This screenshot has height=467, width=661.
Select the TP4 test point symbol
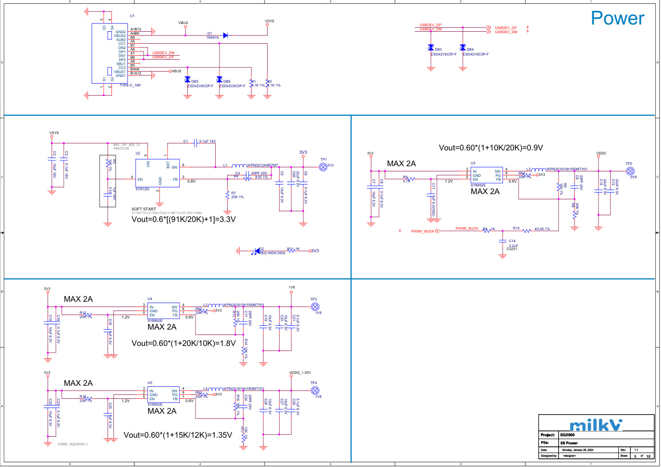coord(315,391)
